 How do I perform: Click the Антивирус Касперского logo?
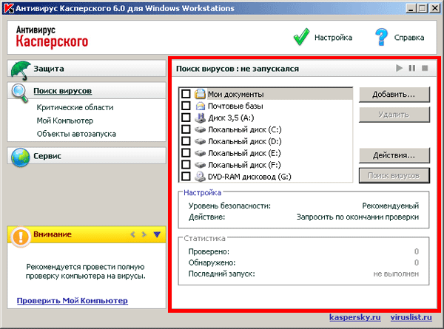[x=52, y=37]
